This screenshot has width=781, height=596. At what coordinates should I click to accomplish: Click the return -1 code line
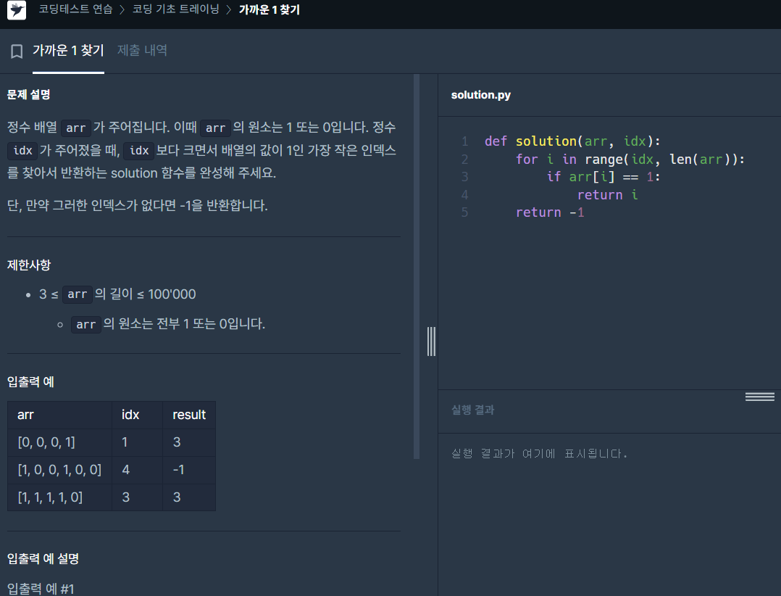click(x=550, y=212)
